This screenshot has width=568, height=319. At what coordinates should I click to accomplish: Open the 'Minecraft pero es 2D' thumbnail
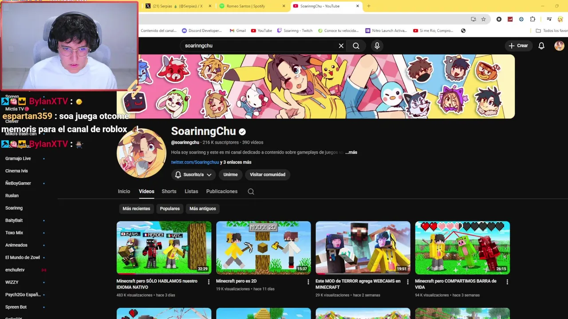(264, 248)
